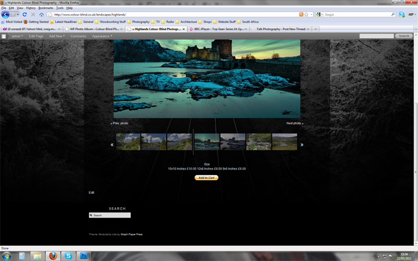This screenshot has height=261, width=418.
Task: Bookmark this page with the star icon
Action: click(x=306, y=15)
